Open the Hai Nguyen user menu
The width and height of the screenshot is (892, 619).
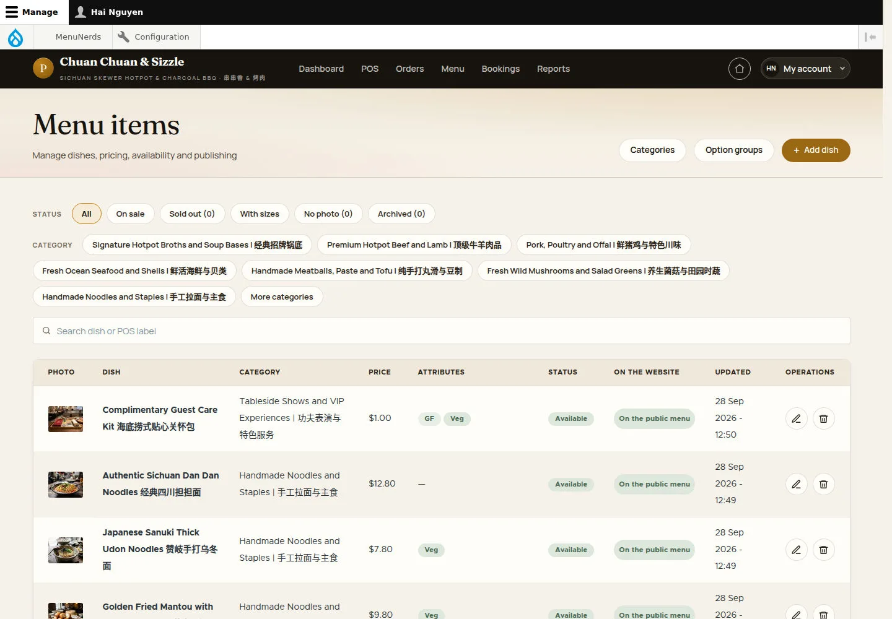pyautogui.click(x=109, y=12)
